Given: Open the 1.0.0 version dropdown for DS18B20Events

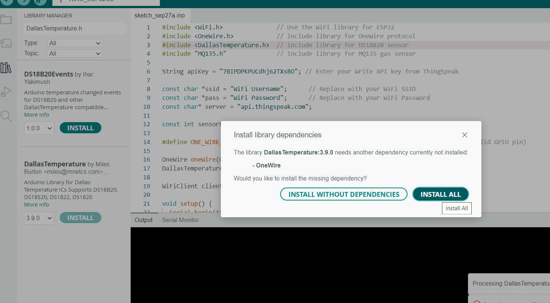Looking at the screenshot, I should [x=39, y=128].
